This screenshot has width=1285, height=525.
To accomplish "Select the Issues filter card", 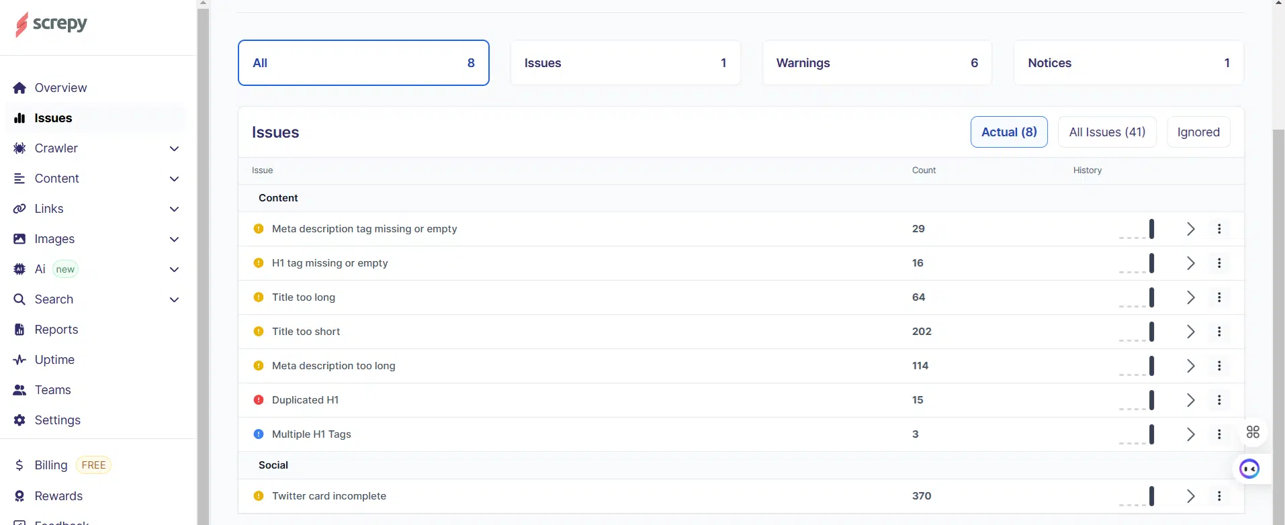I will (x=625, y=63).
